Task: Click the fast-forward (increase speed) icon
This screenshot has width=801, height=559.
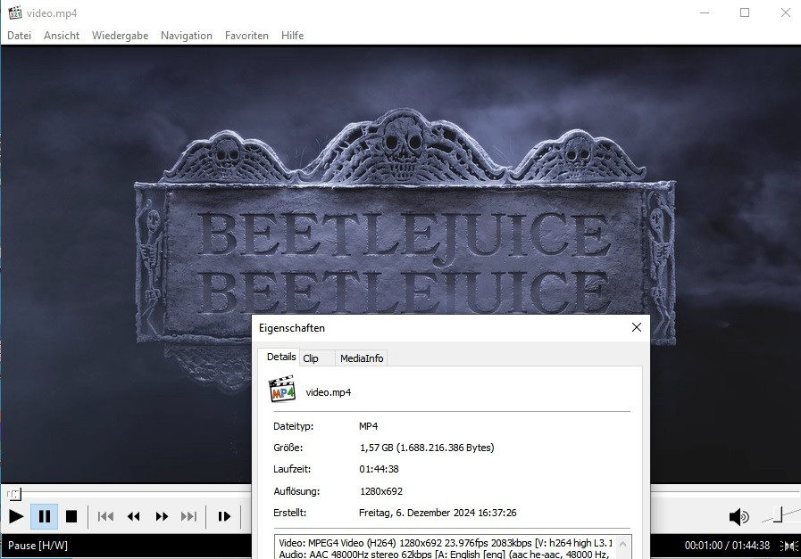Action: pyautogui.click(x=162, y=517)
